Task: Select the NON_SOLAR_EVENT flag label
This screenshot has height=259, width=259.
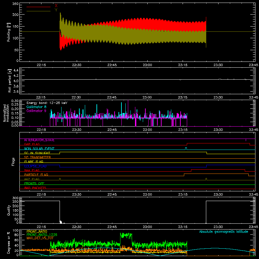Action: tap(39, 149)
